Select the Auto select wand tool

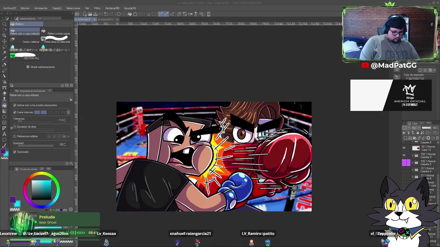point(4,53)
